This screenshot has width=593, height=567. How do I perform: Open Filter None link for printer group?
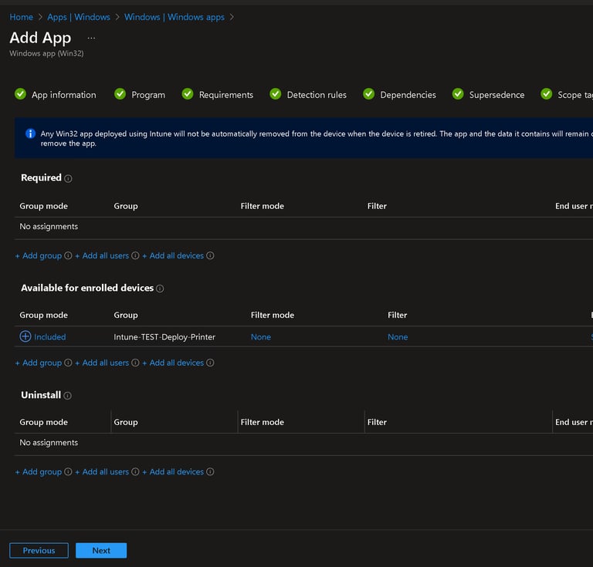click(398, 337)
